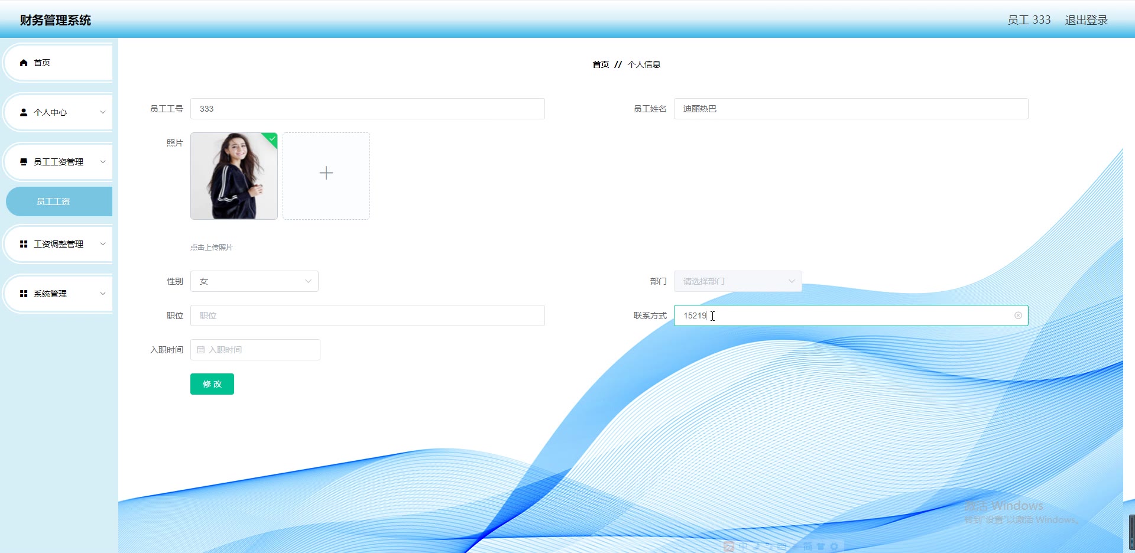Open the 性别 dropdown
The width and height of the screenshot is (1135, 553).
(x=254, y=281)
